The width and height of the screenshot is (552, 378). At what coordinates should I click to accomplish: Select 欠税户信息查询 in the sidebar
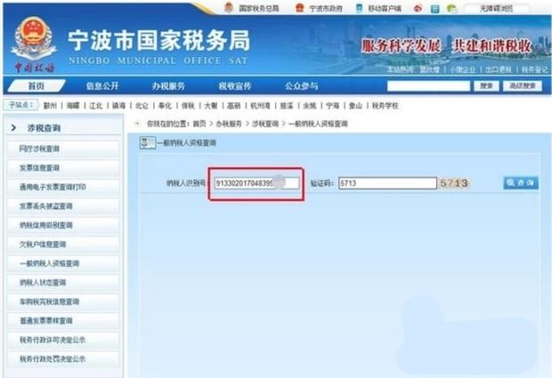point(63,244)
